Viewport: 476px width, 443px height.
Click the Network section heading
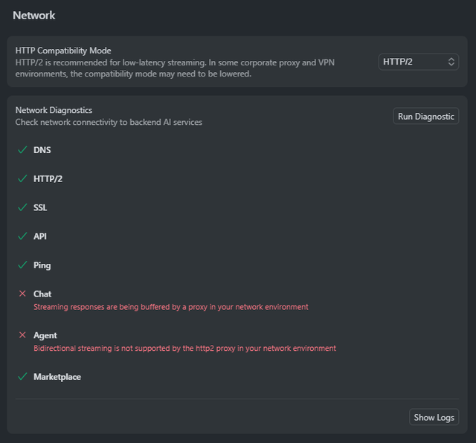(33, 15)
